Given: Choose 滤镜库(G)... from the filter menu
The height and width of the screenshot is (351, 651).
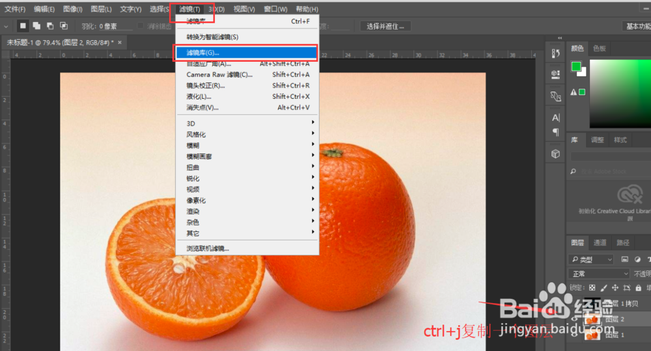Looking at the screenshot, I should [247, 53].
